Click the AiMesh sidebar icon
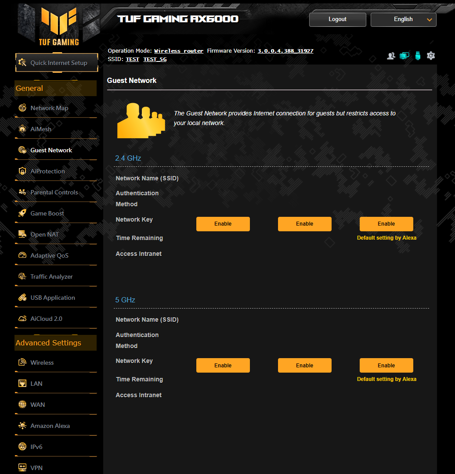The height and width of the screenshot is (474, 455). [22, 129]
